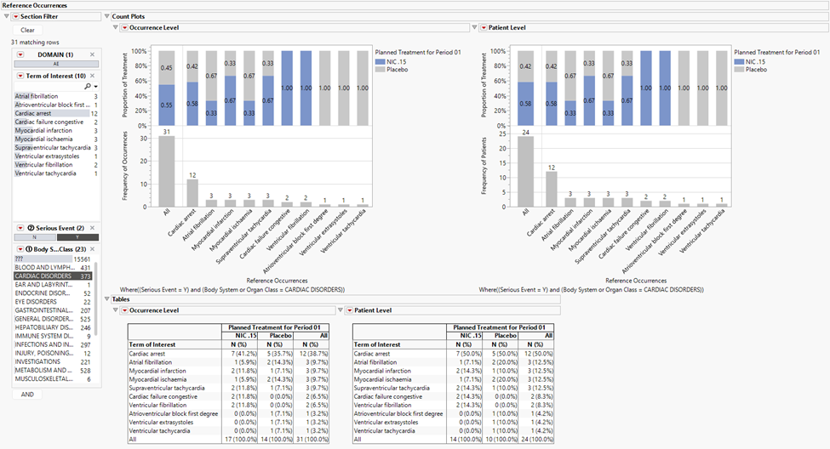Open the Section Filter red triangle menu
The height and width of the screenshot is (449, 830).
pos(15,16)
